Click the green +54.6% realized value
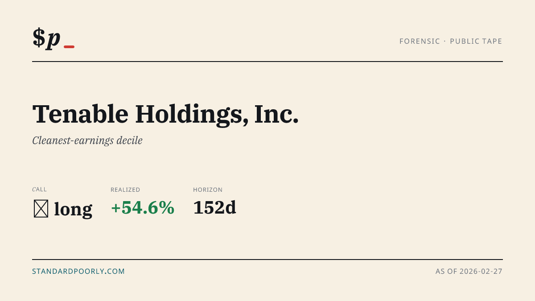The height and width of the screenshot is (301, 535). pyautogui.click(x=143, y=208)
